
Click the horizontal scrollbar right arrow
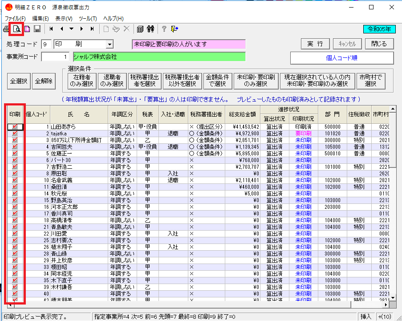pos(386,305)
